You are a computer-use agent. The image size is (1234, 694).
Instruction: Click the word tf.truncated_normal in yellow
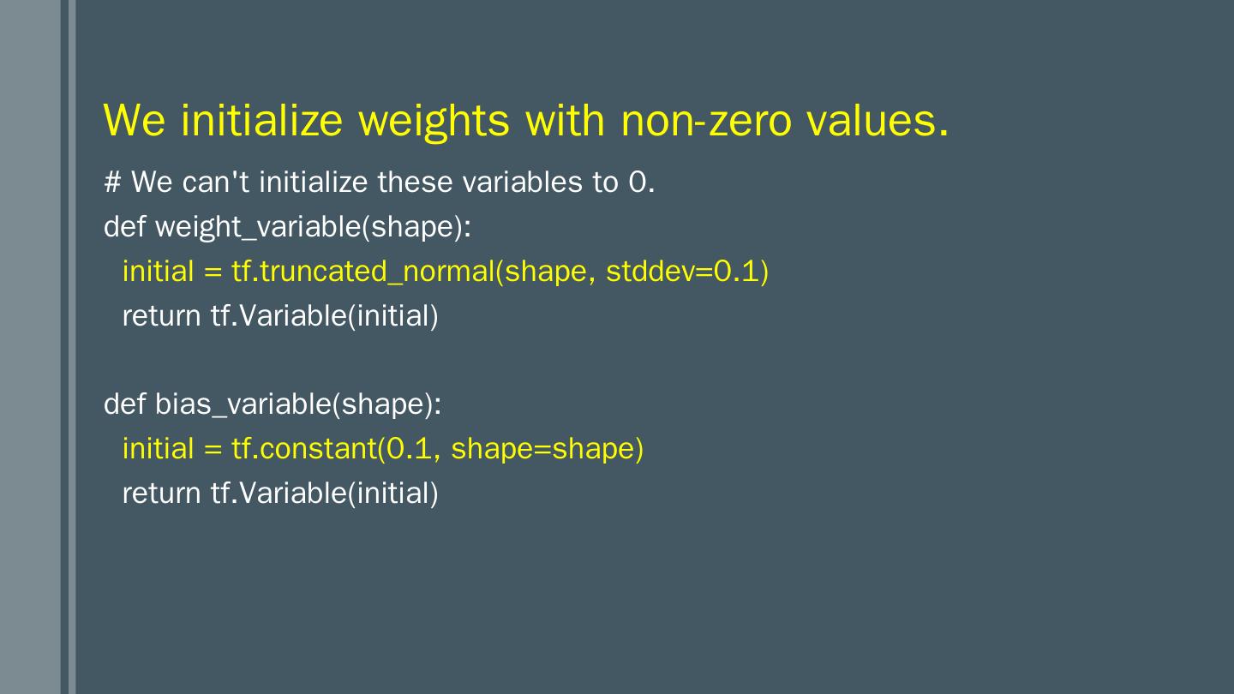(x=363, y=272)
